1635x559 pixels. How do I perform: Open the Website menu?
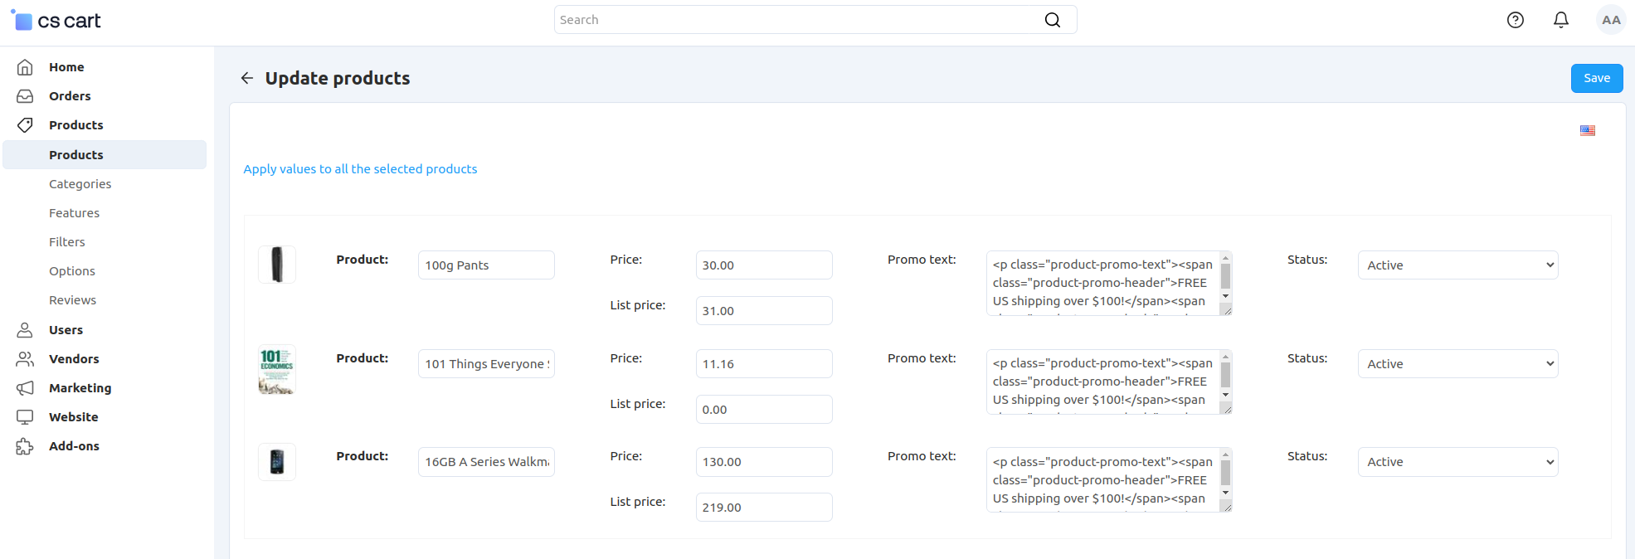73,417
